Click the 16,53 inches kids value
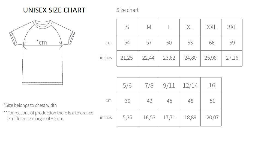 pyautogui.click(x=149, y=117)
